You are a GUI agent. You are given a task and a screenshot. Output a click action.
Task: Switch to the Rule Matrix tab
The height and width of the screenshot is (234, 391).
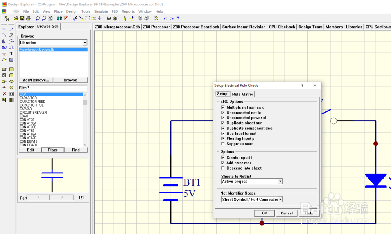pos(242,94)
